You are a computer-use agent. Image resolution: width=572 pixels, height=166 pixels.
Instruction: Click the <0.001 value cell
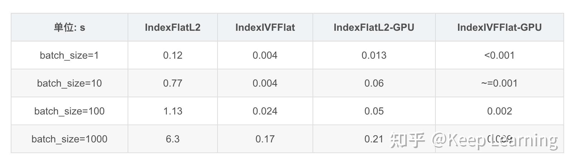499,55
